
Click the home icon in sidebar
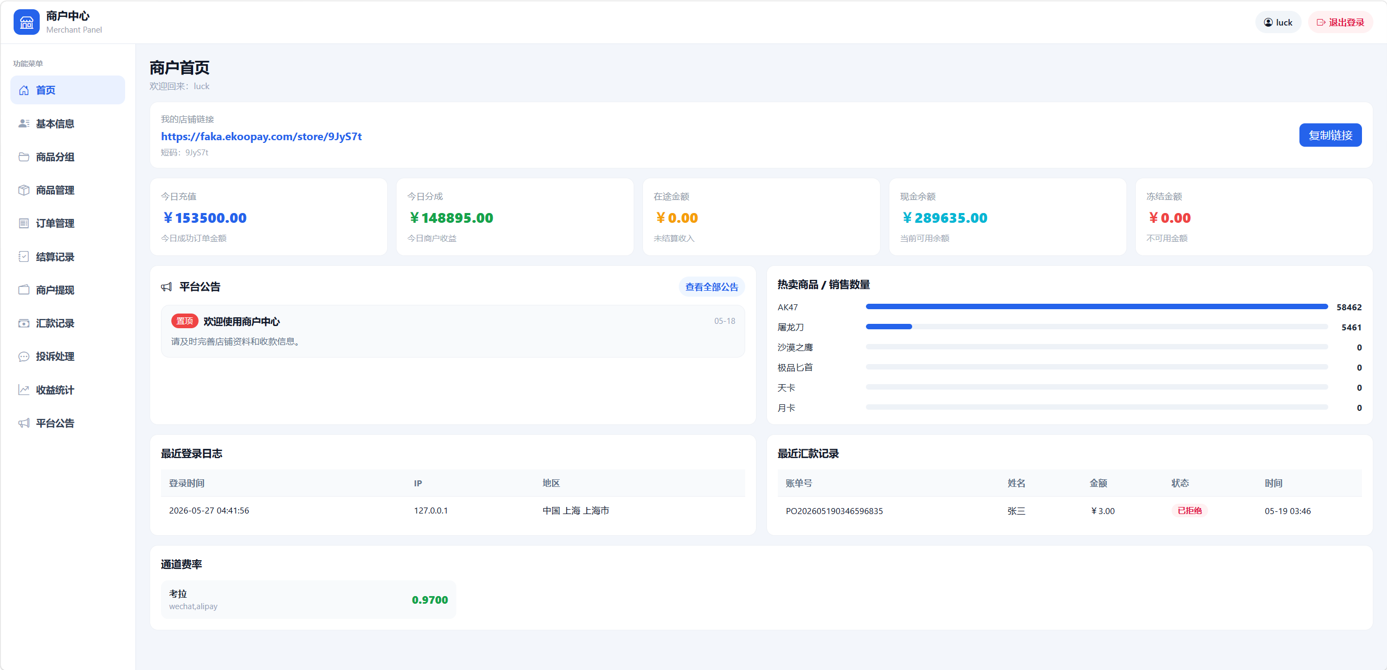(x=24, y=90)
